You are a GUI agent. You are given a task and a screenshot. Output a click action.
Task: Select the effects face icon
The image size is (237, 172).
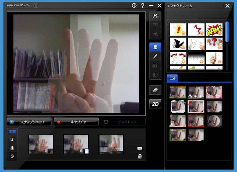(x=155, y=47)
